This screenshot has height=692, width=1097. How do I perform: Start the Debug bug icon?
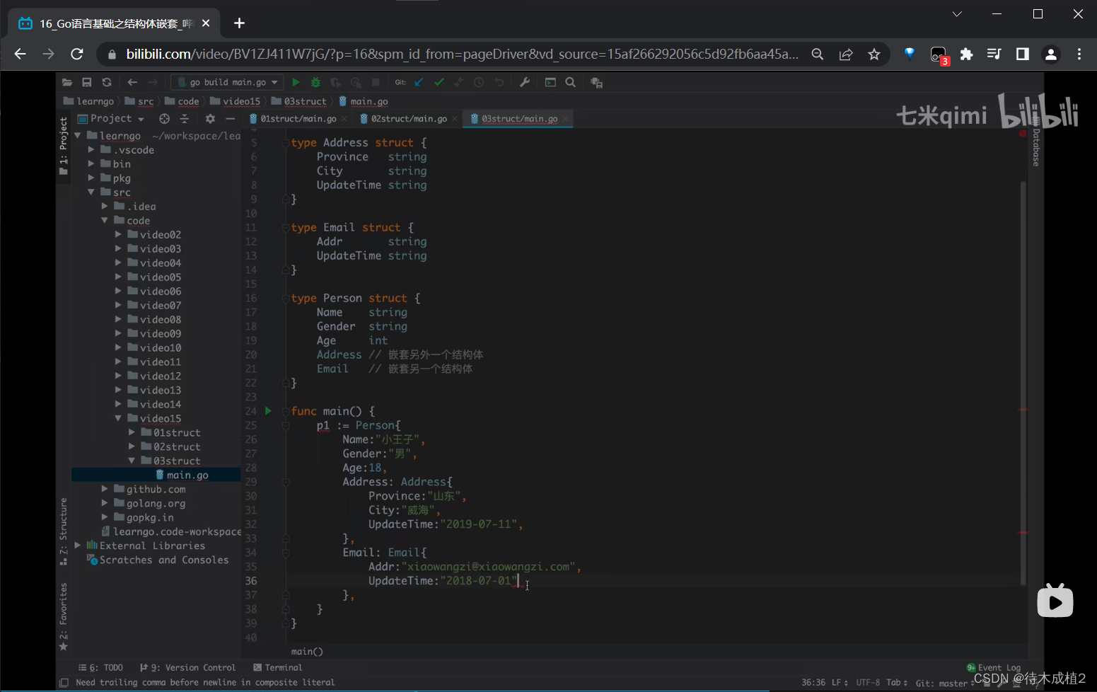[x=315, y=83]
